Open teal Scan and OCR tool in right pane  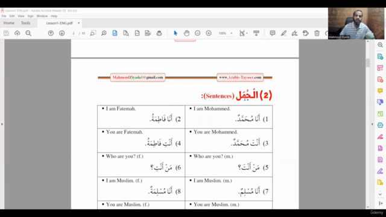coord(380,125)
